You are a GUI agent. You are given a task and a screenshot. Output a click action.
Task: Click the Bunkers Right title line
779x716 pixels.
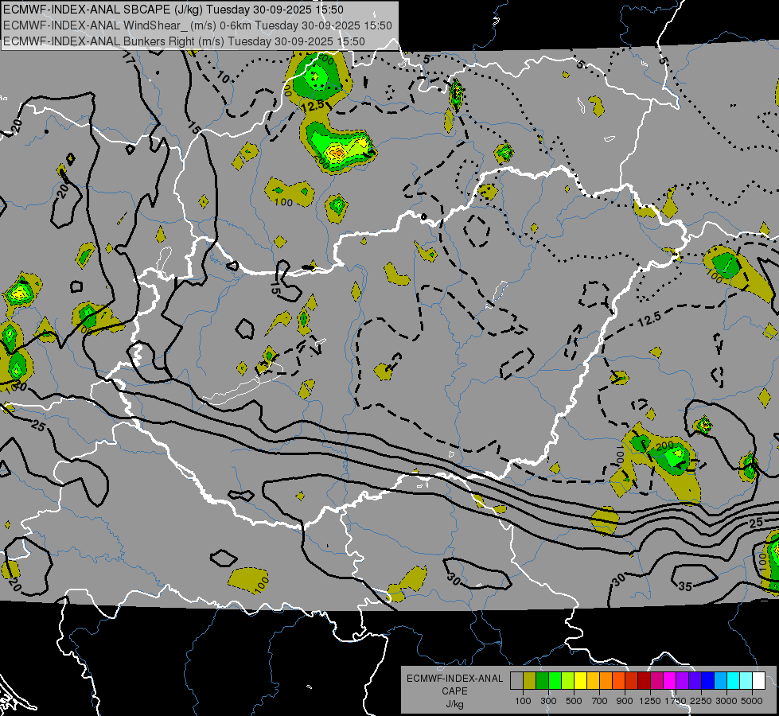184,41
